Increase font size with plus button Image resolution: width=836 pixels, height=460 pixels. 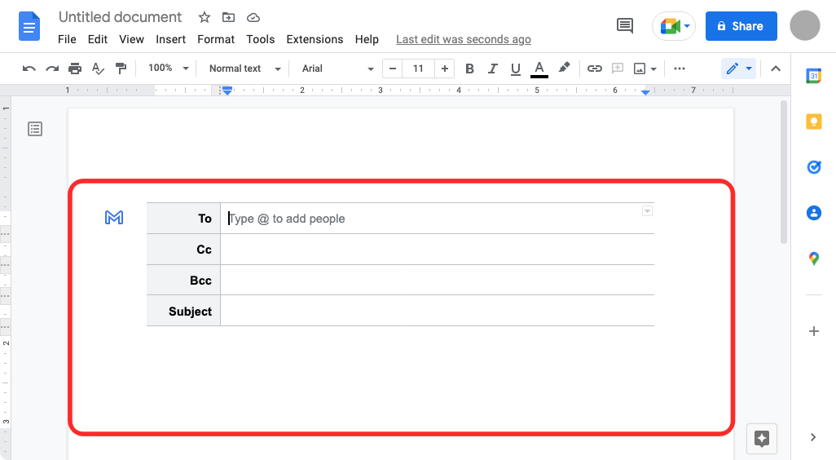(444, 69)
